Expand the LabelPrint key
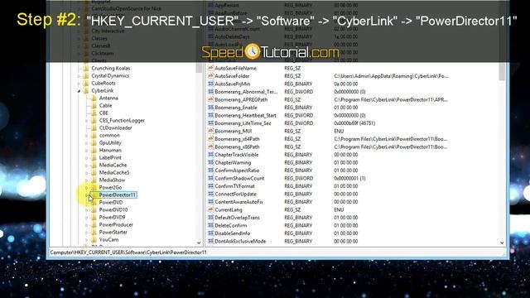The height and width of the screenshot is (298, 530). point(87,158)
